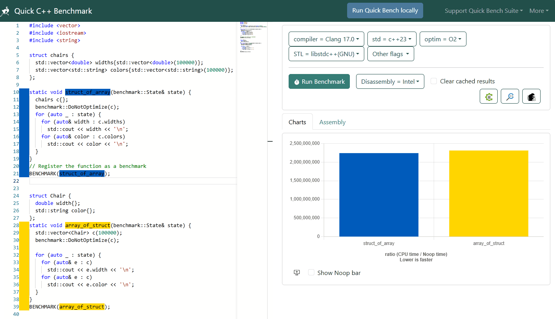Enable Clear cached results checkbox
555x319 pixels.
pyautogui.click(x=433, y=81)
